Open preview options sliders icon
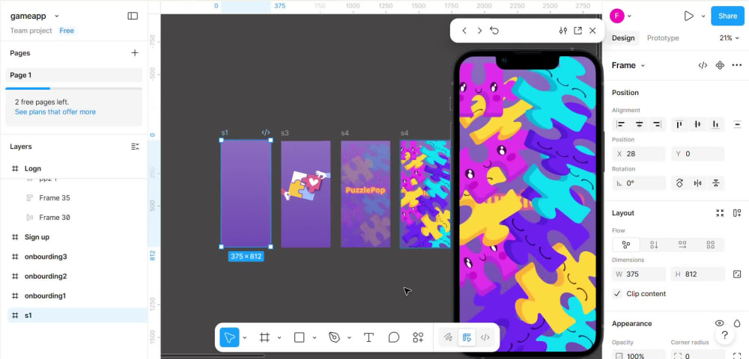Screen dimensions: 749x359 pos(562,31)
